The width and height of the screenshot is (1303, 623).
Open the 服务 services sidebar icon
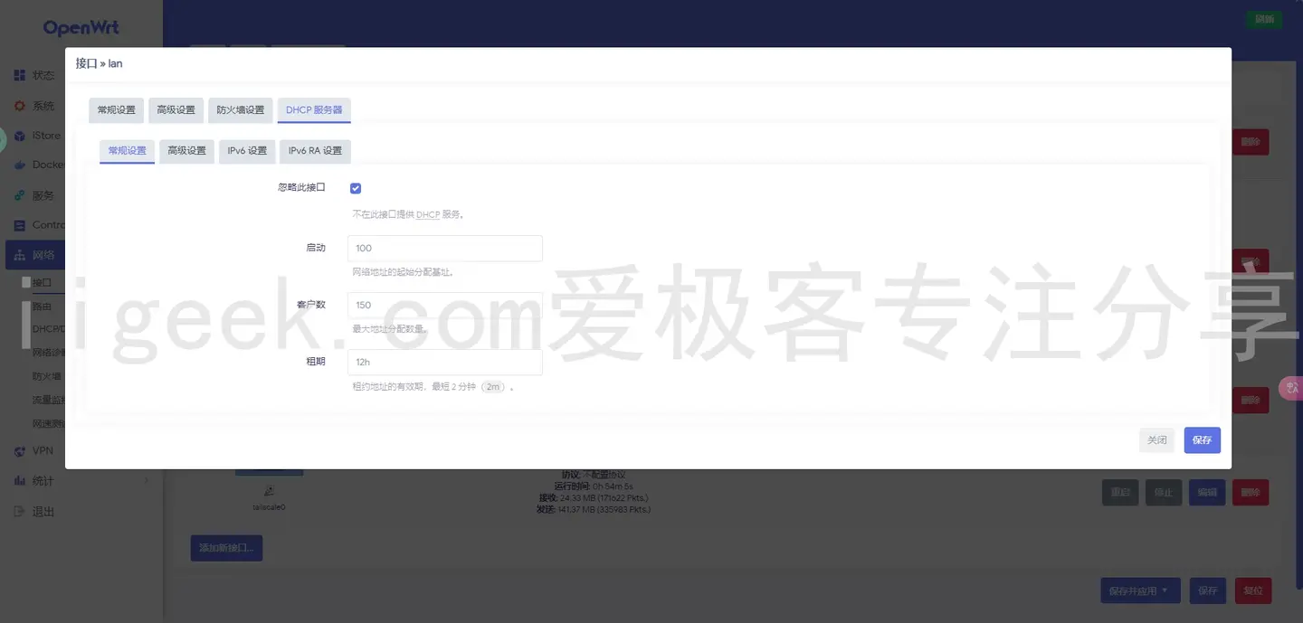tap(20, 194)
